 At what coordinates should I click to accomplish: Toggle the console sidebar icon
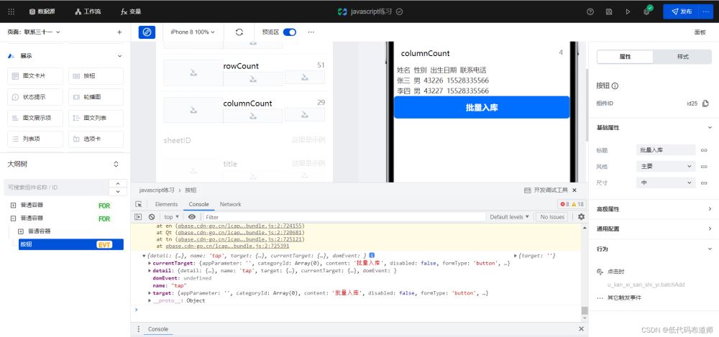click(138, 217)
